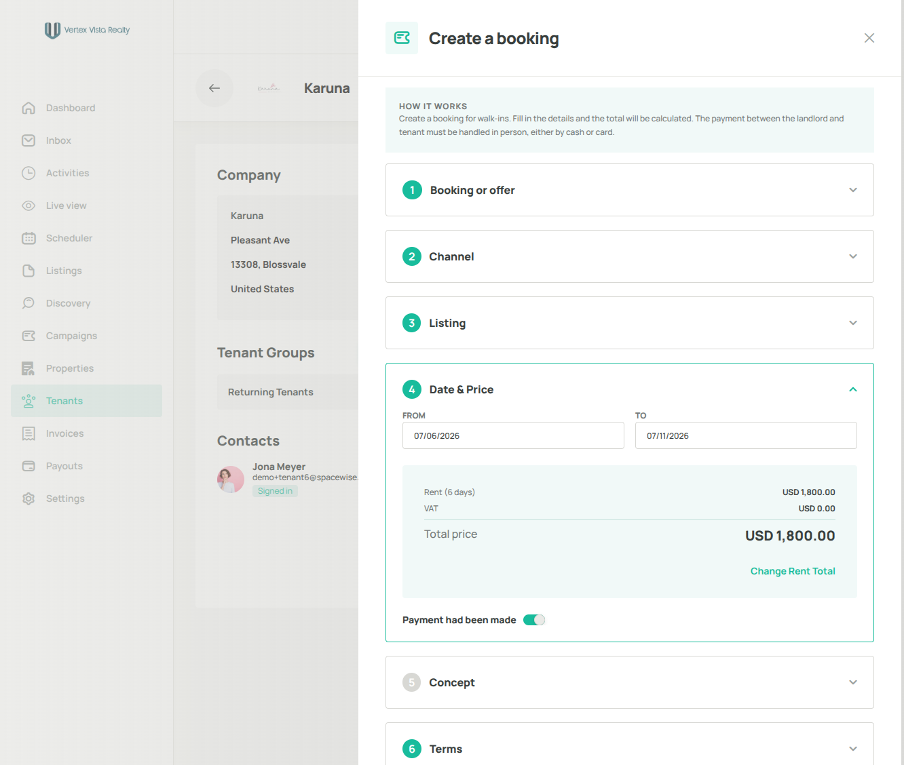
Task: Open the Inbox envelope icon
Action: (x=29, y=140)
